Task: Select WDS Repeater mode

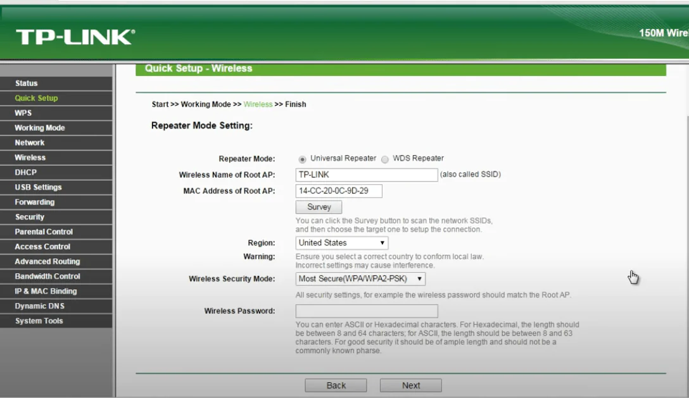Action: coord(385,159)
